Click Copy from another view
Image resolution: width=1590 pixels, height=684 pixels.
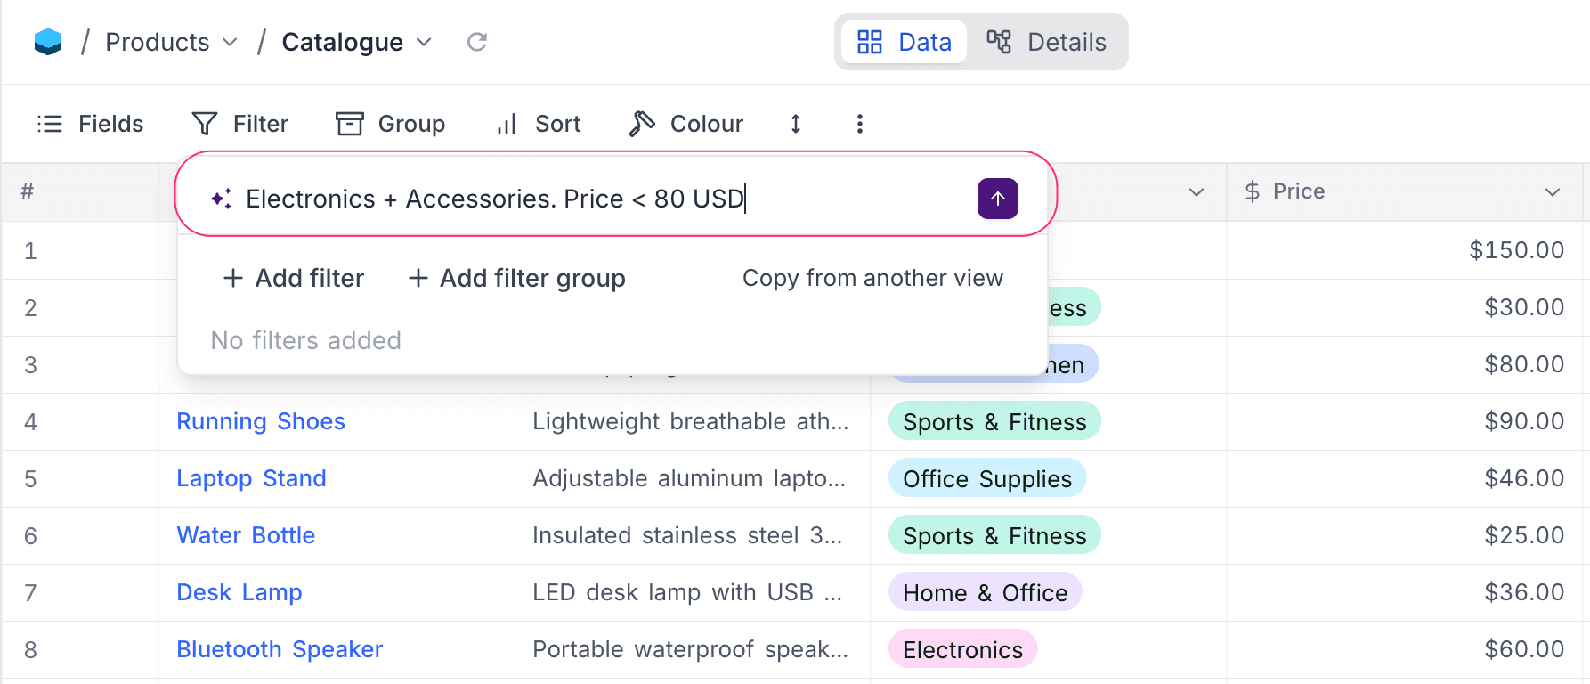pyautogui.click(x=872, y=279)
